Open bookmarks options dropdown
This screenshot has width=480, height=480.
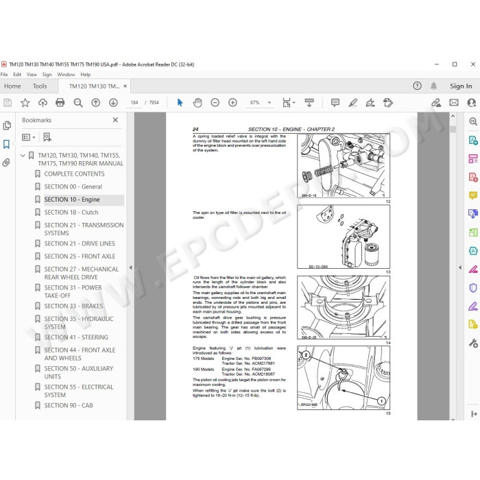[29, 137]
